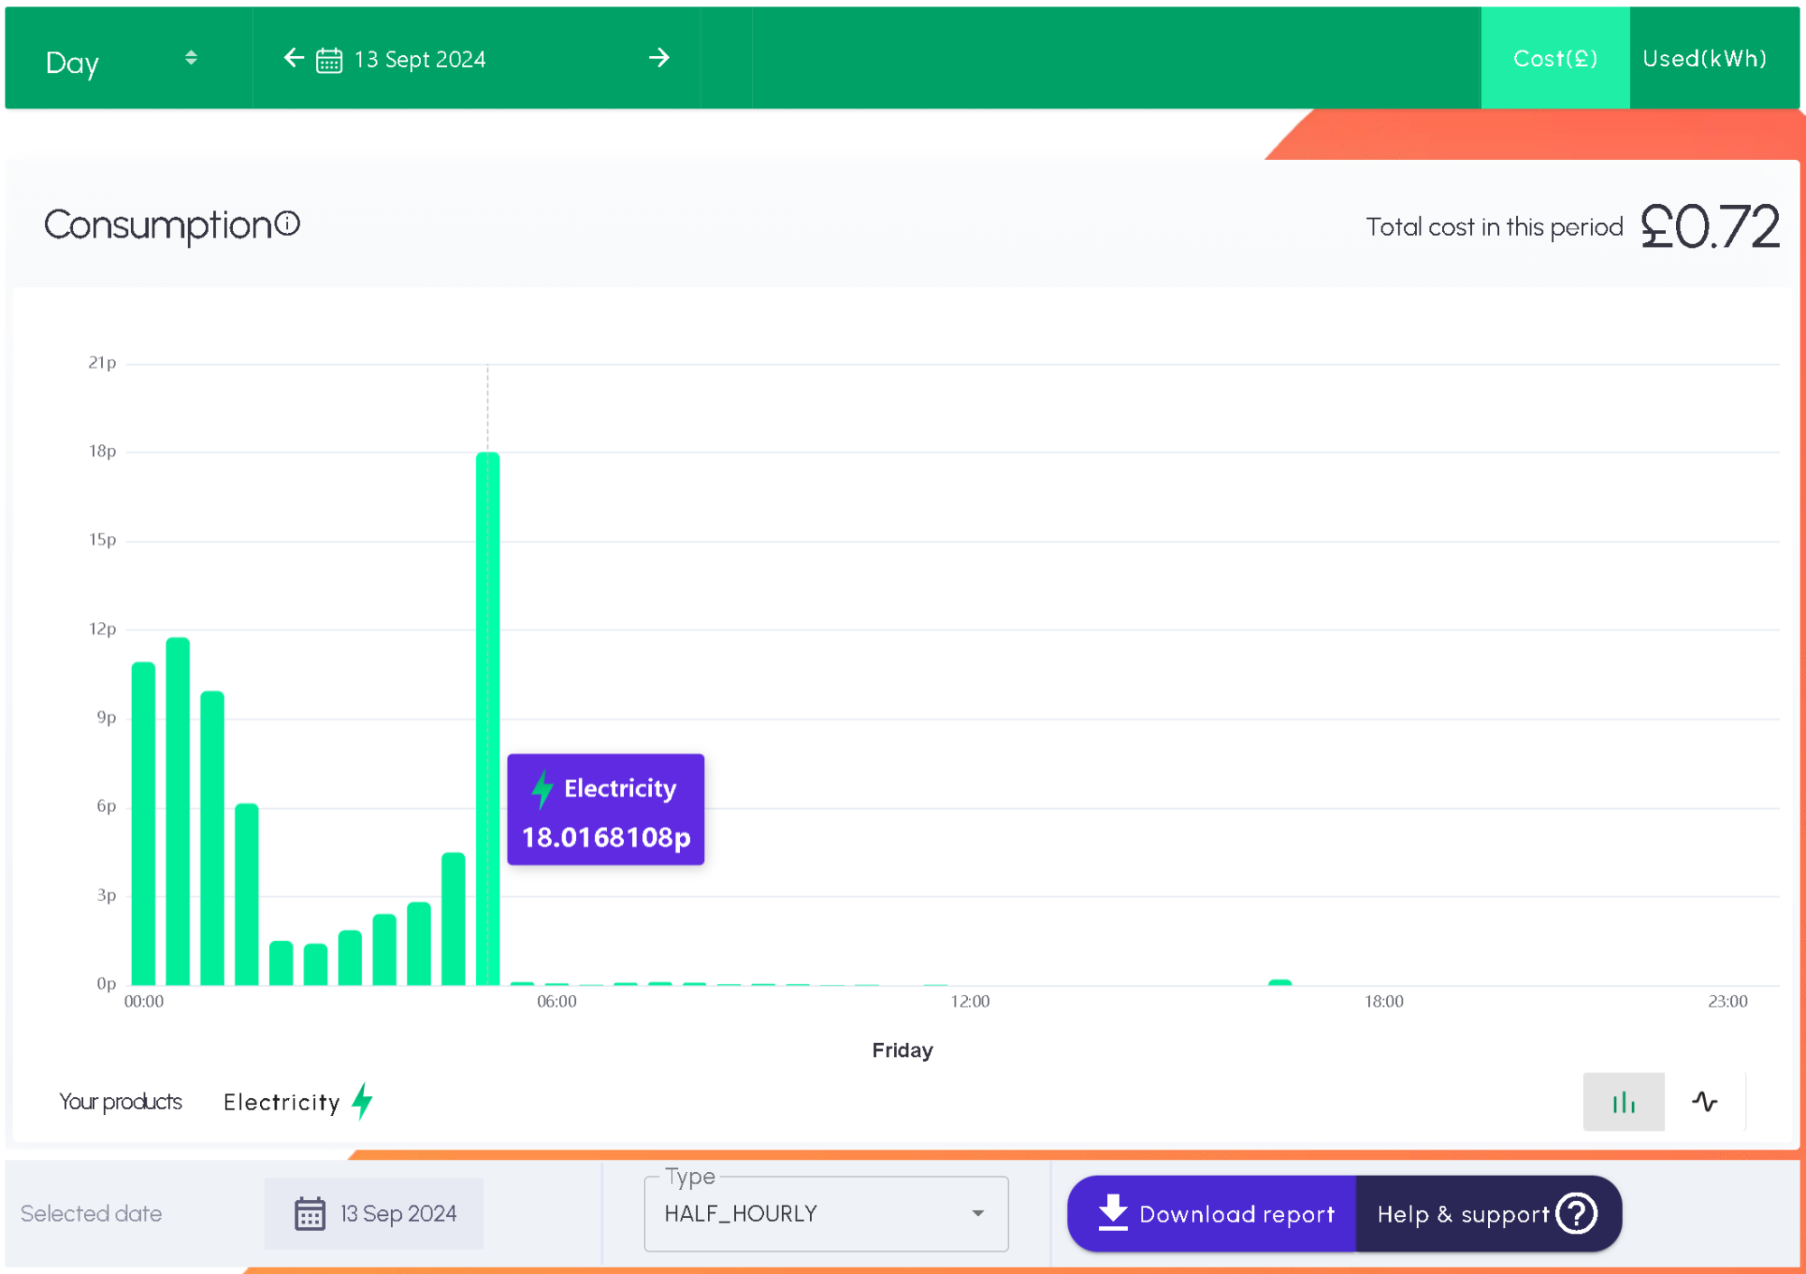Open the Day period dropdown

point(122,60)
